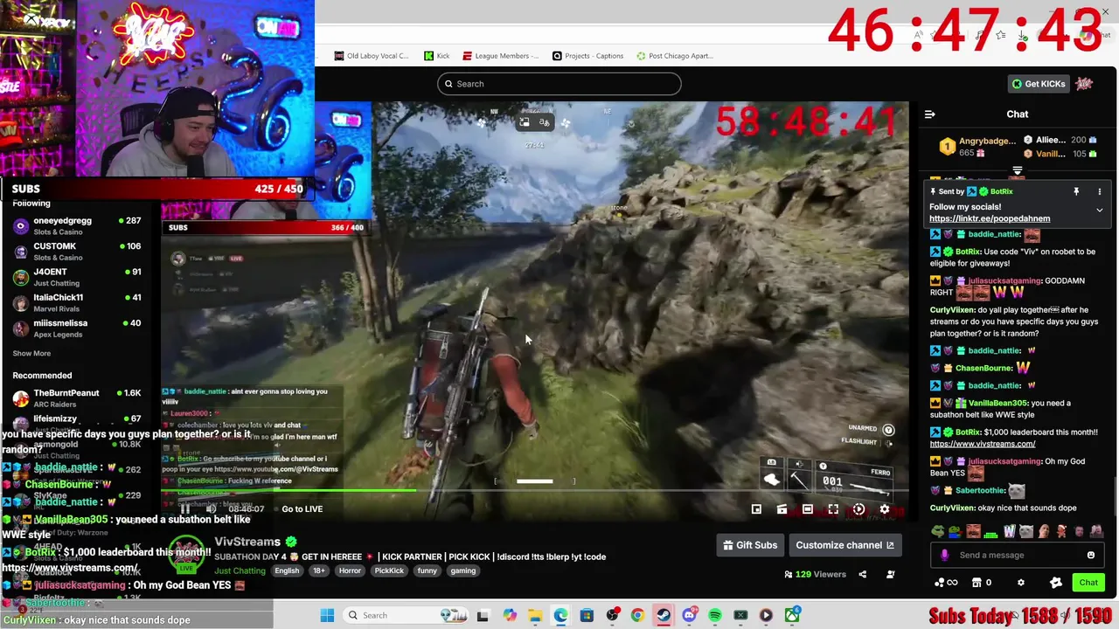Select the PickKick stream tag
Screen dimensions: 1119x629
389,571
